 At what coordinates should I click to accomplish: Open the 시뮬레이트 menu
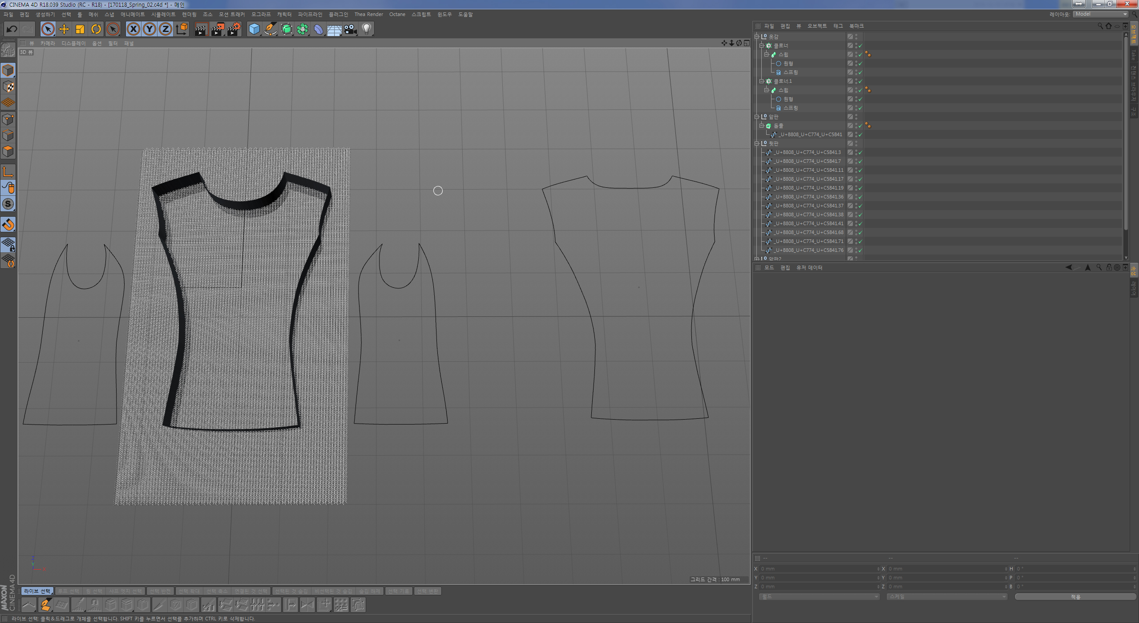[163, 14]
